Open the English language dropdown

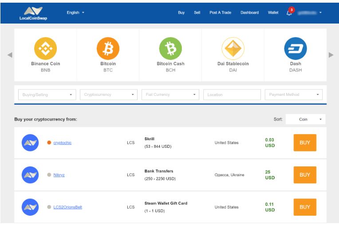[x=75, y=12]
